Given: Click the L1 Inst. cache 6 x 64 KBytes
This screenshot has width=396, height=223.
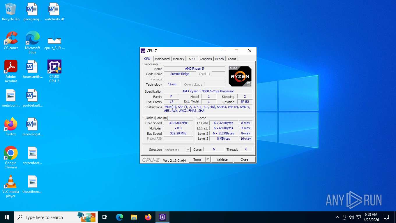Looking at the screenshot, I should tap(223, 128).
